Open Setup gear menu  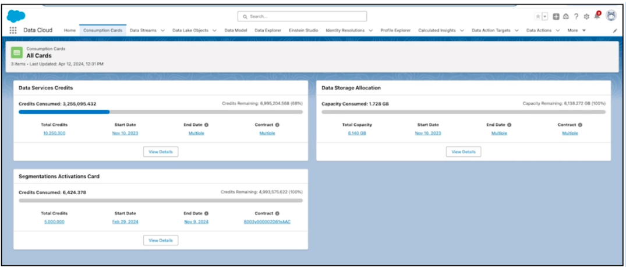tap(586, 16)
